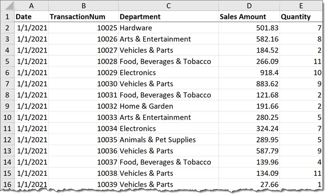Click the select-all corner triangle

pos(8,6)
